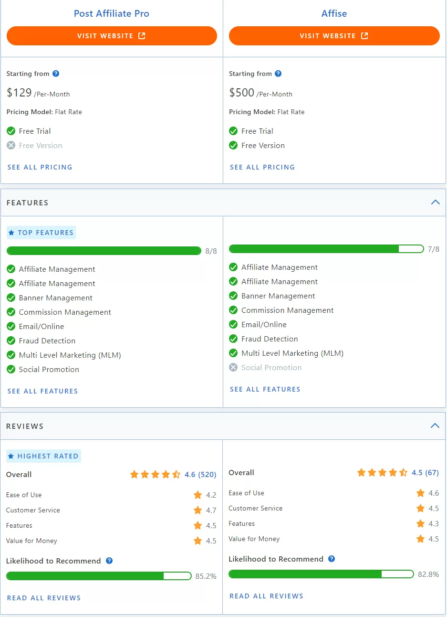This screenshot has height=617, width=447.
Task: Click the grey cross beside Post Affiliate Pro's Free Version
Action: 10,145
